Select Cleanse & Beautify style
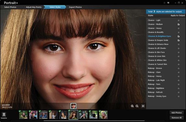Screen dimensions: 186x122 click(x=156, y=32)
